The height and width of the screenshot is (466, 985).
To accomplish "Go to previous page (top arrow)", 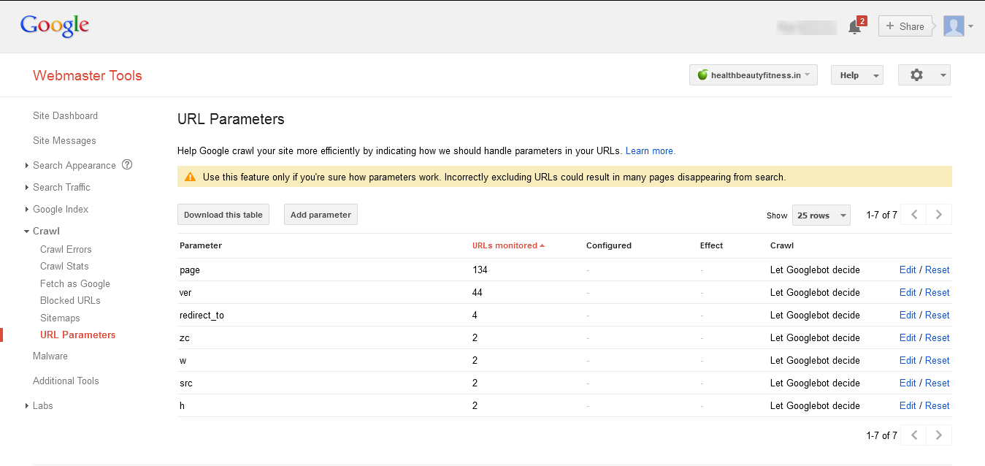I will point(914,215).
